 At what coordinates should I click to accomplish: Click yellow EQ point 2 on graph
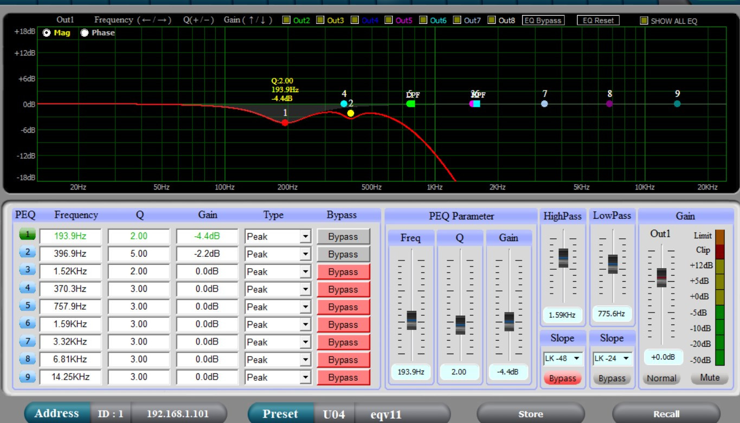(351, 113)
